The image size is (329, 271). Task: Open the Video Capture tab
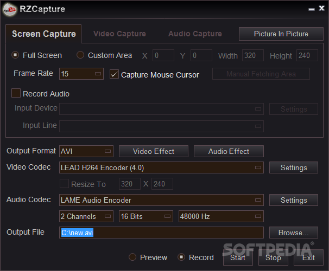point(119,34)
